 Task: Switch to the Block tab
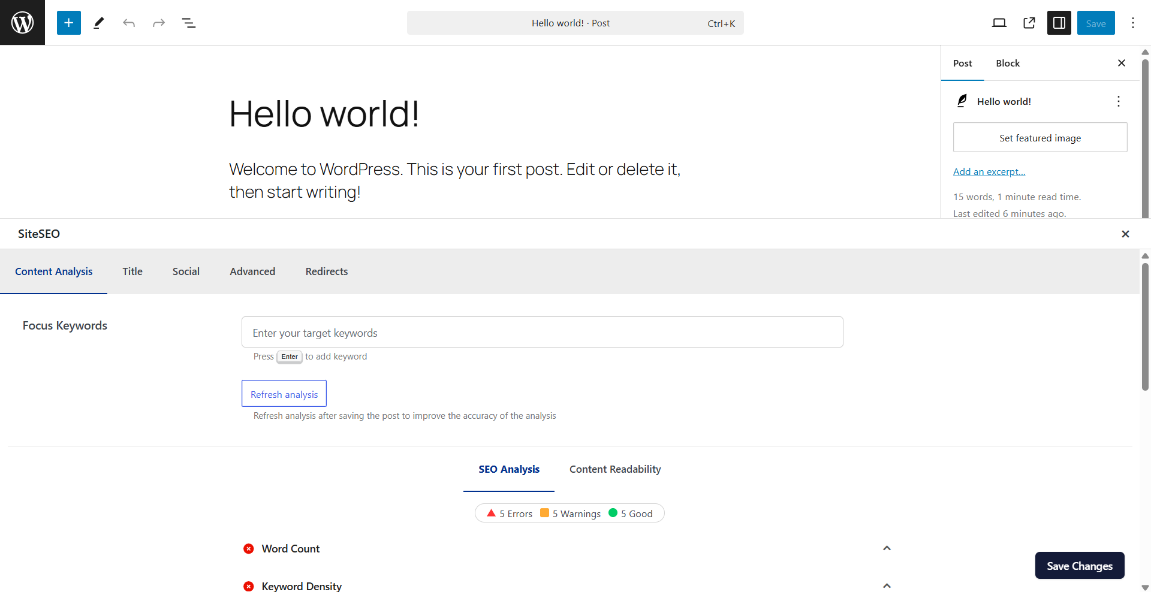[x=1008, y=63]
